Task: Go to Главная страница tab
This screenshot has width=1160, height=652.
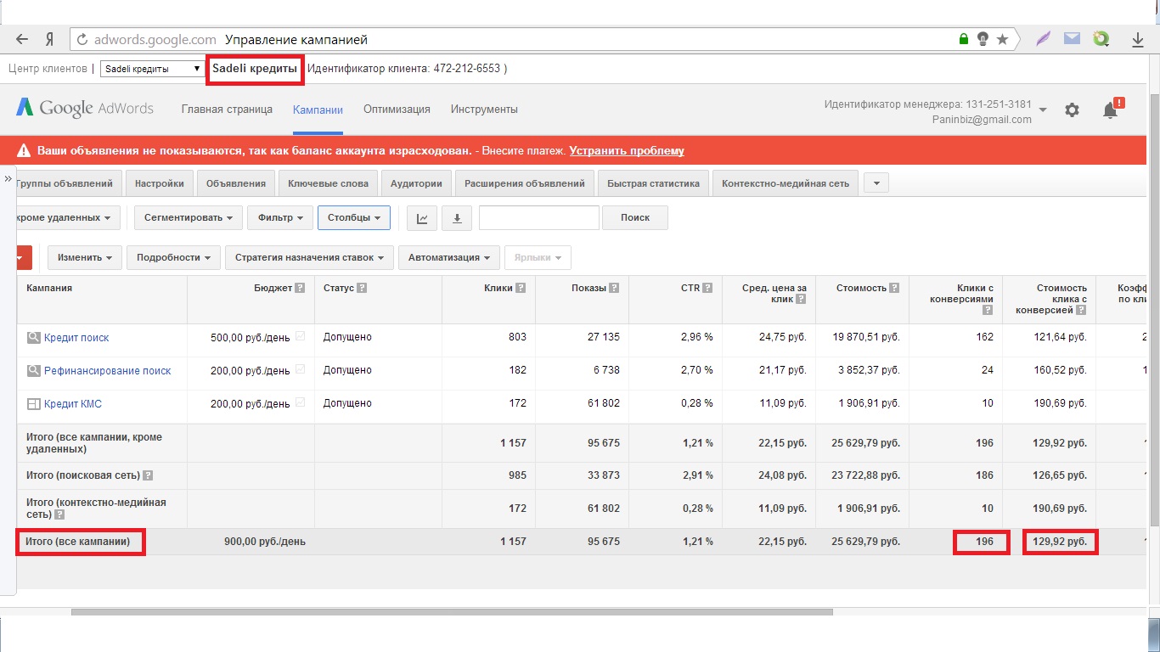Action: 227,110
